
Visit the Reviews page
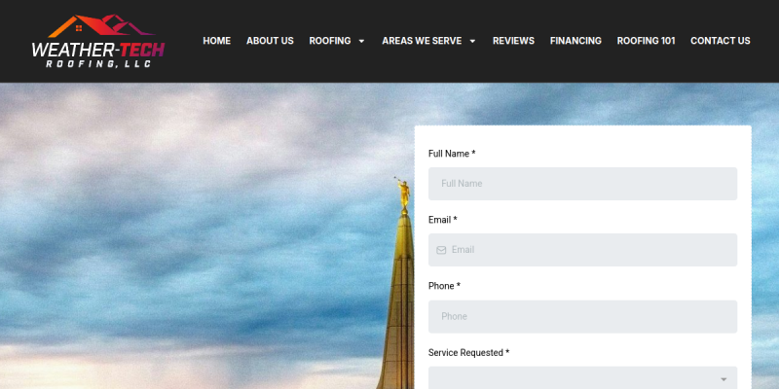(513, 41)
